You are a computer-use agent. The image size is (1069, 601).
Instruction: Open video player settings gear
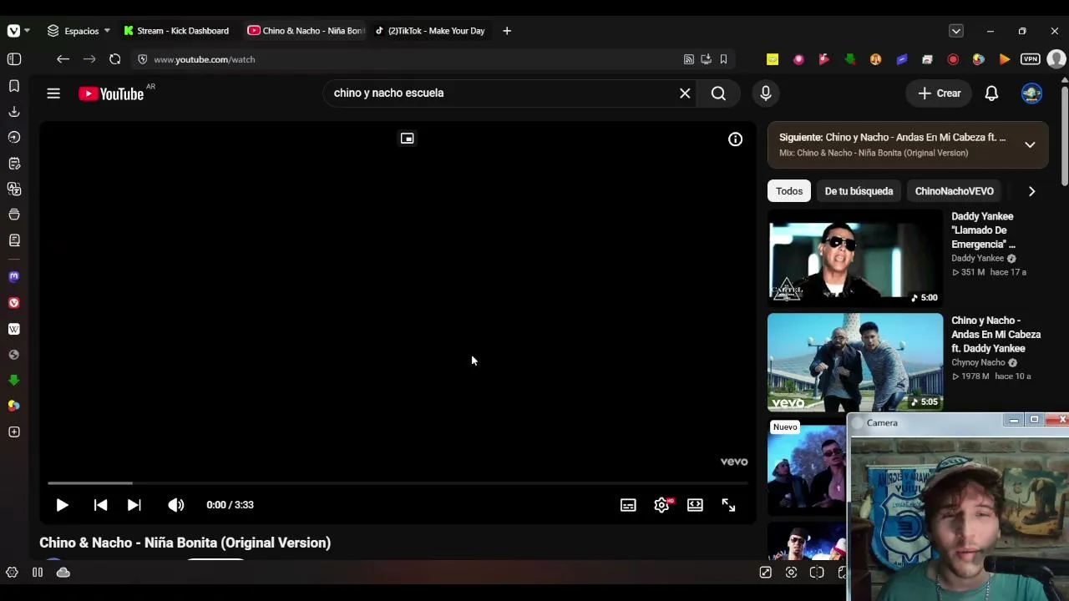661,505
